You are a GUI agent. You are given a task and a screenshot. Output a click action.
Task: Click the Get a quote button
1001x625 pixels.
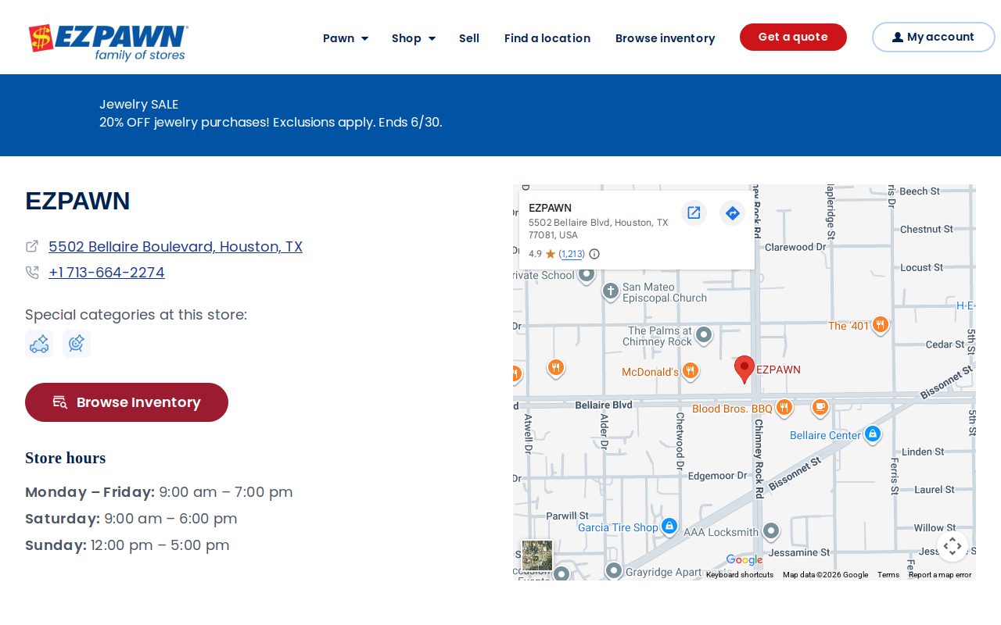793,37
